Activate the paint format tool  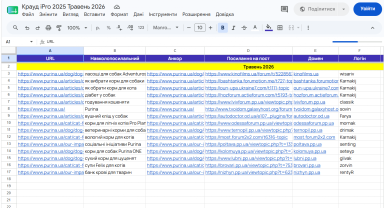(x=59, y=28)
